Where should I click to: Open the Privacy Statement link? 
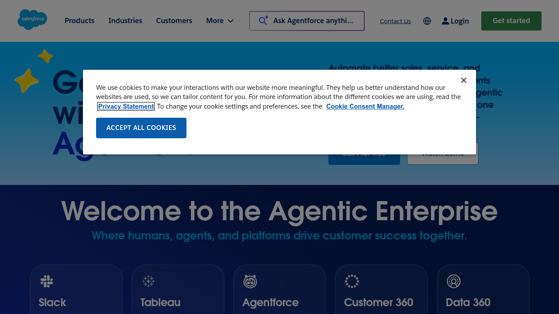click(x=126, y=106)
